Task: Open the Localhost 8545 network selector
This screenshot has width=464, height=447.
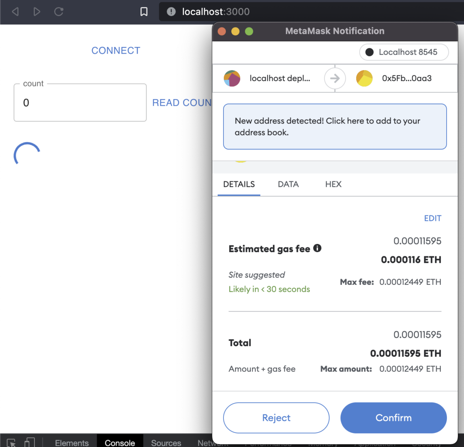Action: (404, 52)
